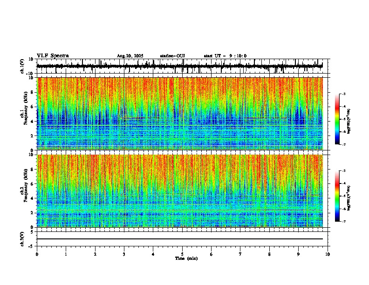Image resolution: width=369 pixels, height=285 pixels.
Task: Click the '-5' tick on ch.3(V) axis
Action: [32, 246]
